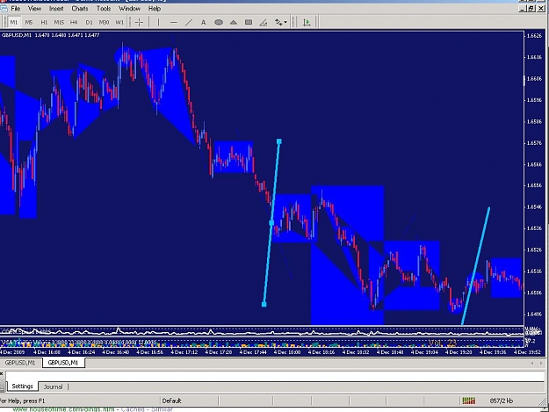Grab the top handle of the selected cyan trendline

click(279, 141)
